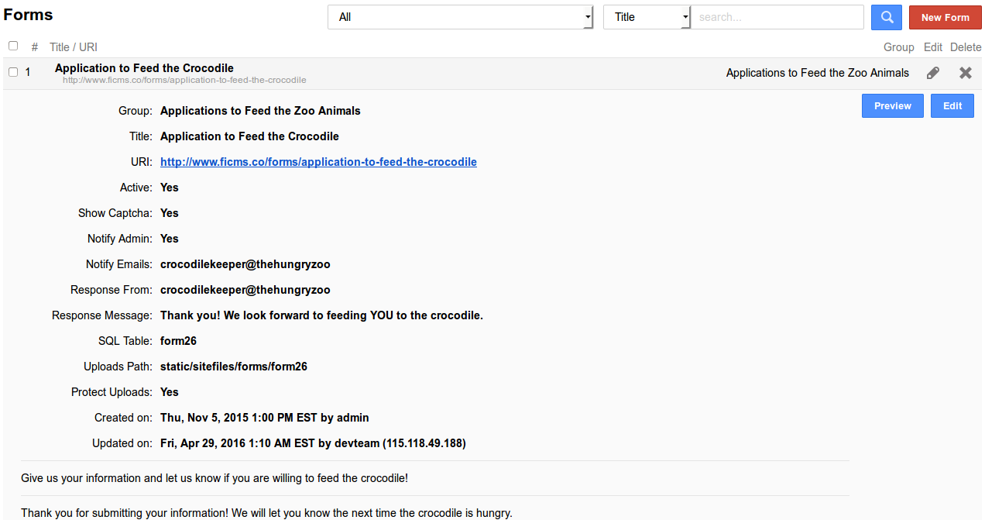Click the gray URI text under row title

184,80
